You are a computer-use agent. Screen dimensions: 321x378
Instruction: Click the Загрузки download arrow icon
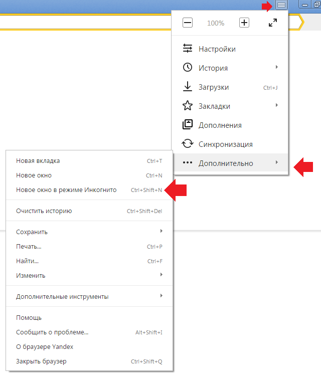point(188,87)
